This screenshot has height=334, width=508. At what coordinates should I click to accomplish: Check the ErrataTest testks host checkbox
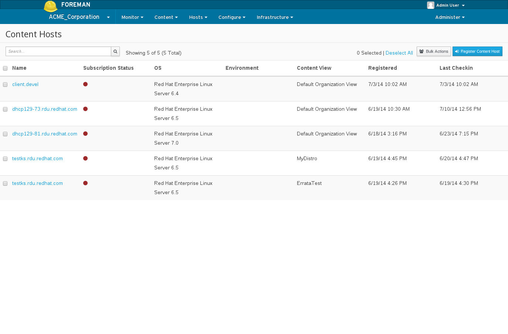click(5, 183)
